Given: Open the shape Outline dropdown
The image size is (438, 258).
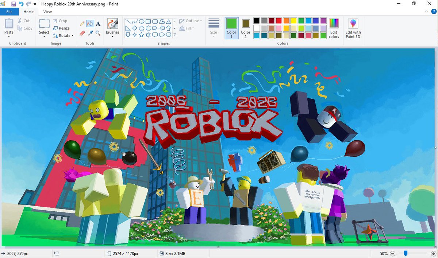Looking at the screenshot, I should pyautogui.click(x=191, y=21).
